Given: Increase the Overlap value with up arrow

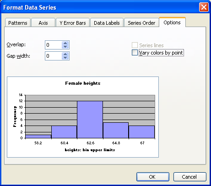Looking at the screenshot, I should [x=65, y=43].
